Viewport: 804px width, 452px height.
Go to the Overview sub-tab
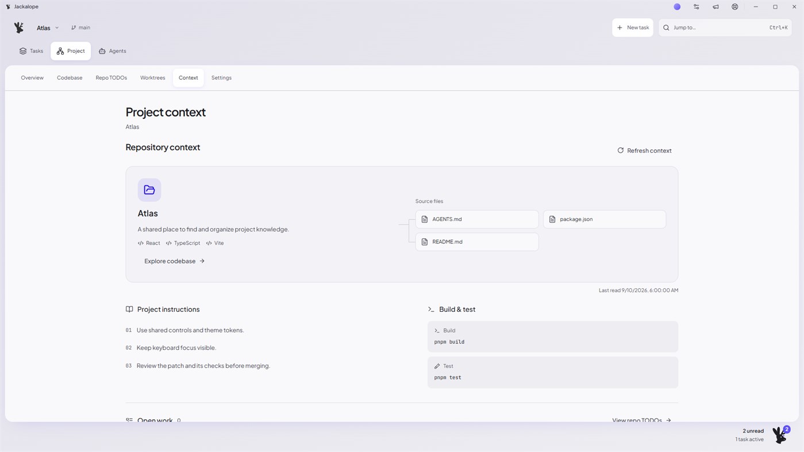pyautogui.click(x=32, y=78)
